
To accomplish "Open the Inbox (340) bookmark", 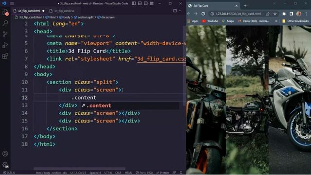I will coord(253,21).
